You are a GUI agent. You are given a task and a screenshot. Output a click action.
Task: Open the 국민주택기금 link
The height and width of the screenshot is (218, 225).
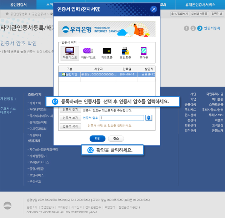[x=215, y=94]
